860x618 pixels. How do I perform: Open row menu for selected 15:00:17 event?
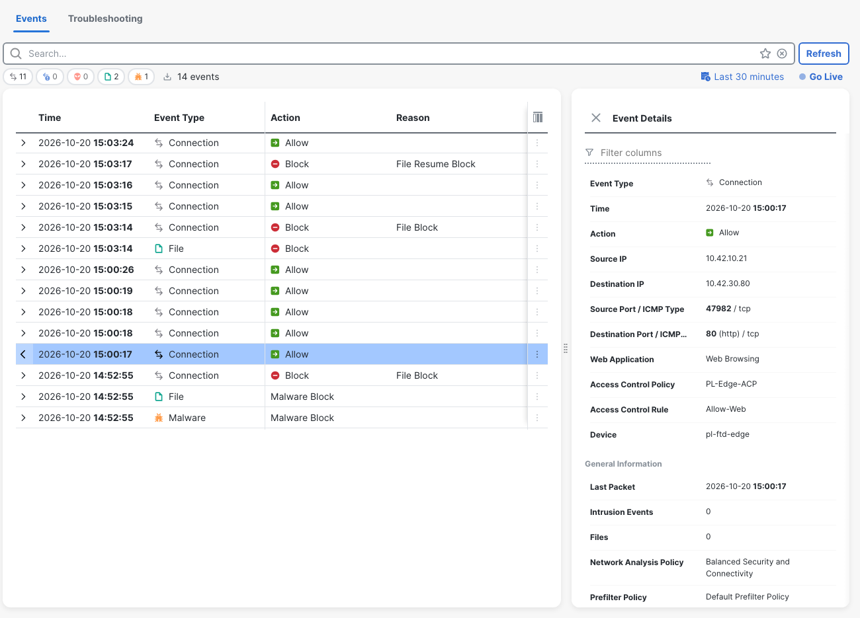click(537, 354)
